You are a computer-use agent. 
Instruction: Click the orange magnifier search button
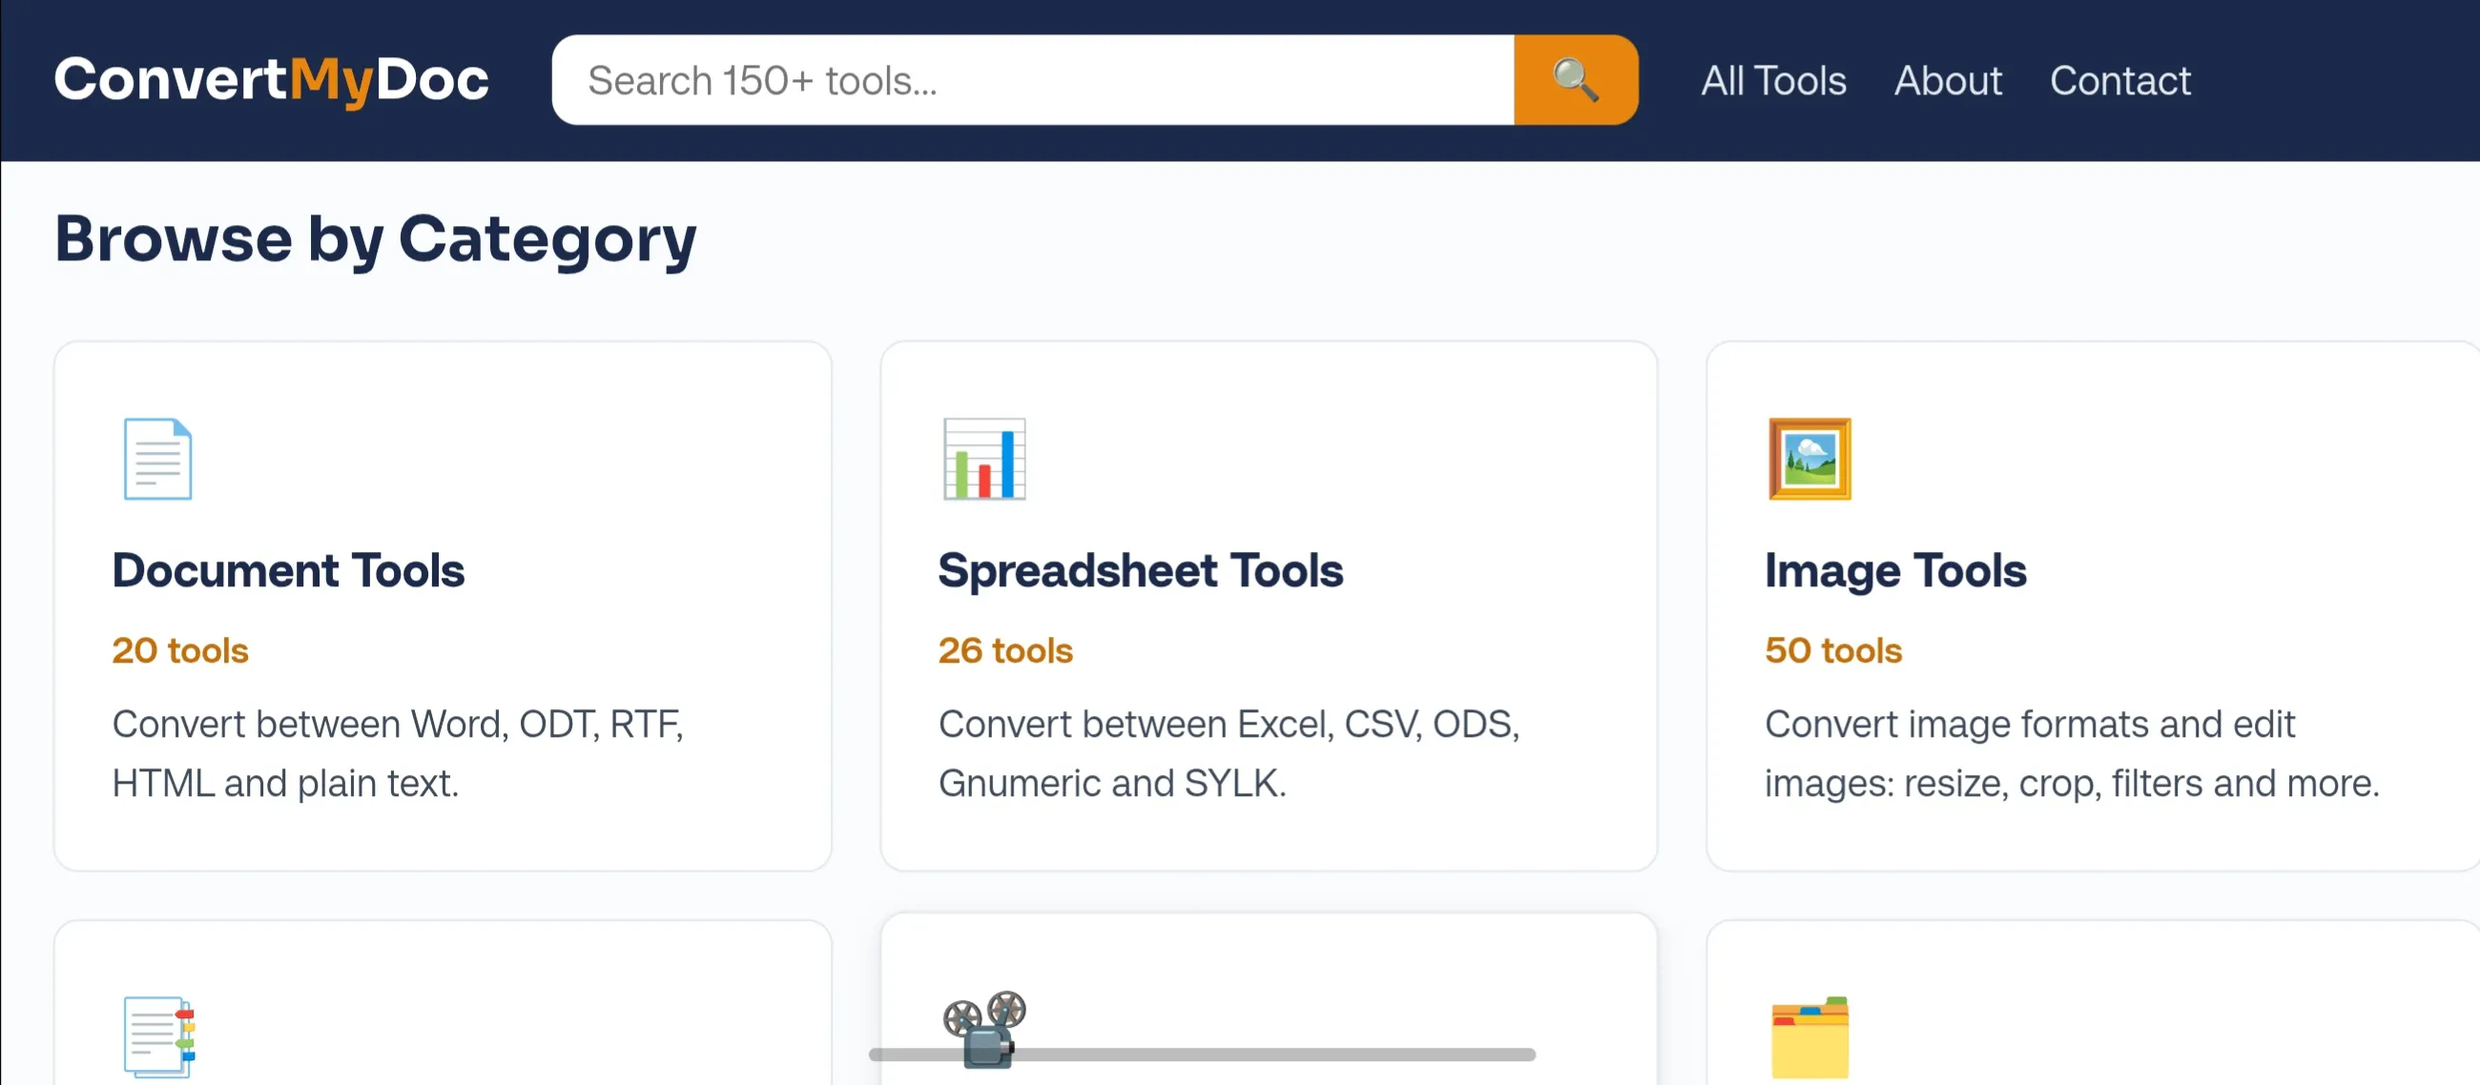1576,80
